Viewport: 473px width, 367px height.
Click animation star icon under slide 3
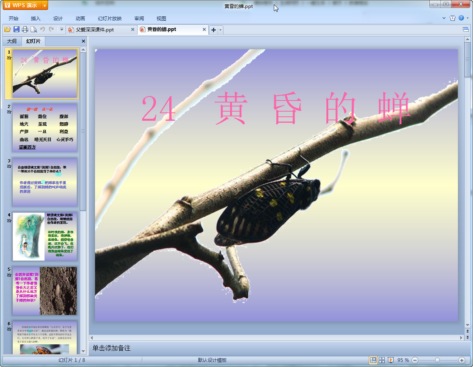click(9, 166)
